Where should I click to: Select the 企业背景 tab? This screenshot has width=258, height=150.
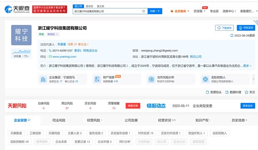[x=22, y=120]
